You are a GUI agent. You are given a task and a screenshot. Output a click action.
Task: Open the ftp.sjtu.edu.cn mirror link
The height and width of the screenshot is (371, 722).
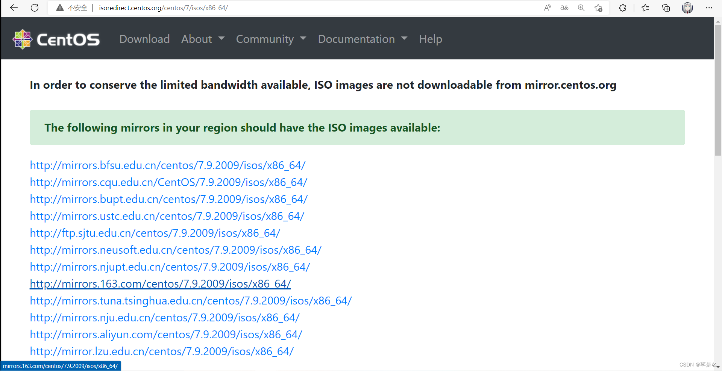tap(155, 233)
